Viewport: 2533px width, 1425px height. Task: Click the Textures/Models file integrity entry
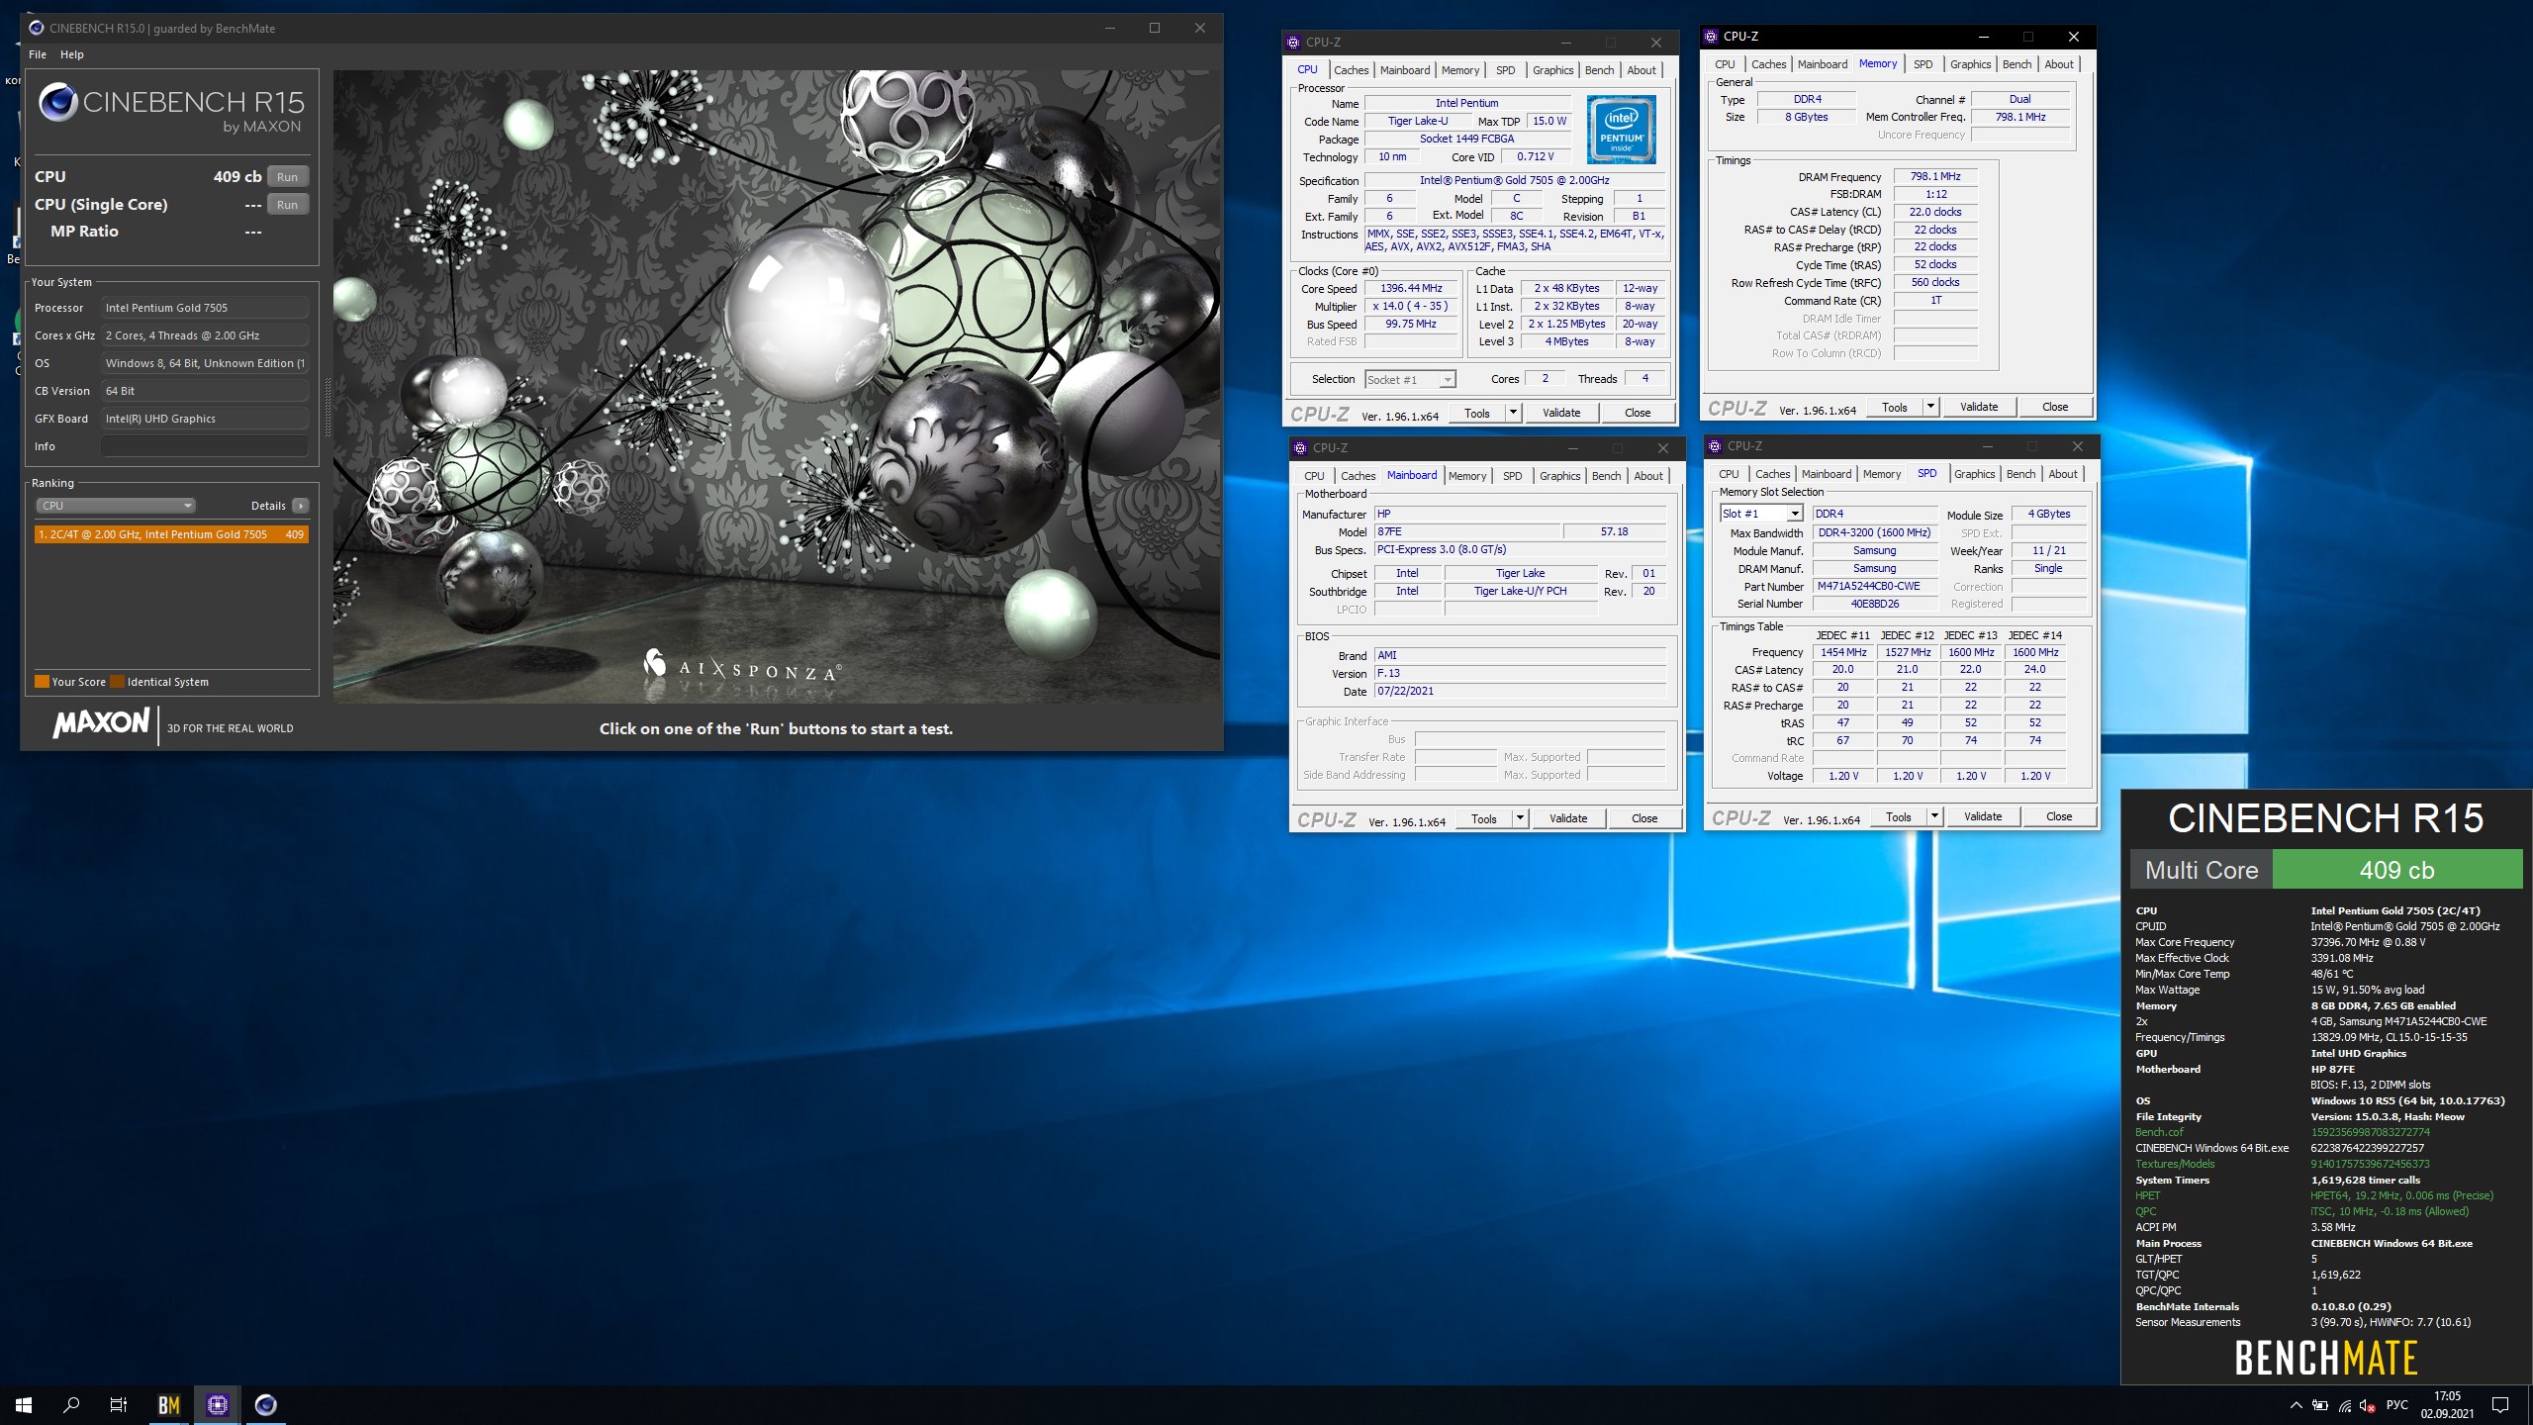[x=2175, y=1164]
